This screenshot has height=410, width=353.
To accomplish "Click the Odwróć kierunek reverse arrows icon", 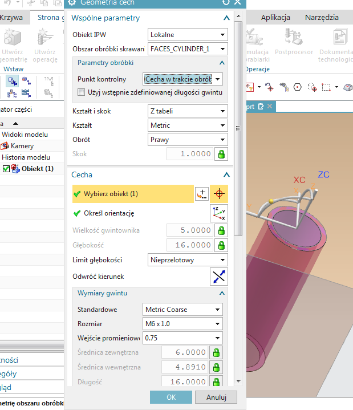I will tap(219, 277).
